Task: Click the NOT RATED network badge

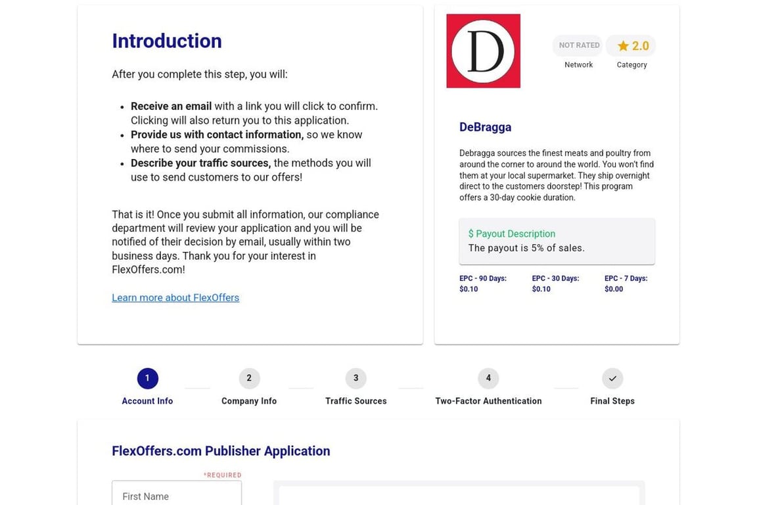Action: point(579,45)
